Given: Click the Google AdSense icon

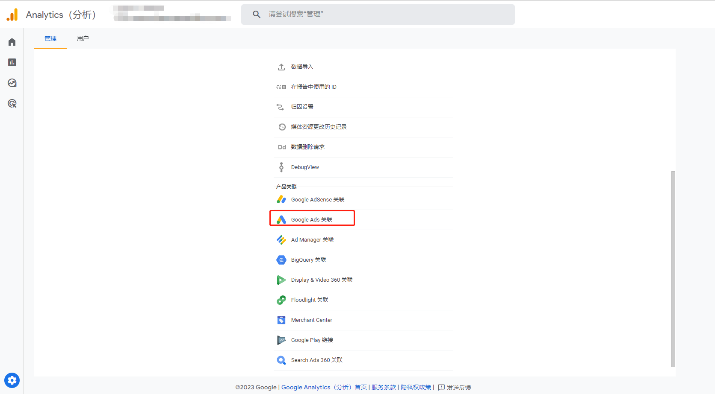Looking at the screenshot, I should pos(281,199).
